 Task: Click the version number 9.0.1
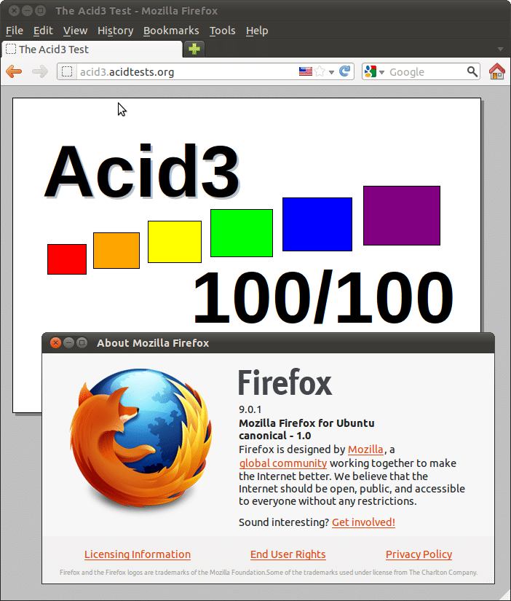click(x=250, y=409)
